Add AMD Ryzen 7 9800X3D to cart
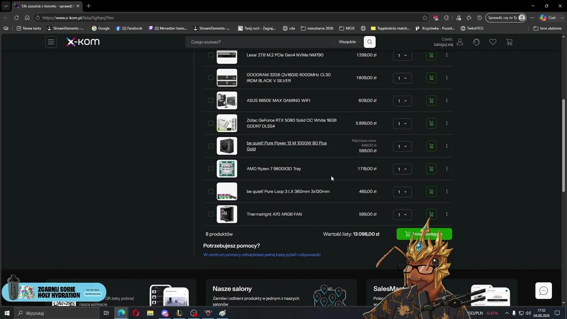 431,169
